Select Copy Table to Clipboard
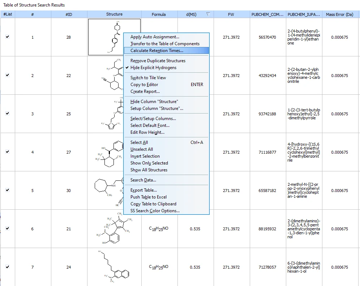360x286 pixels. point(167,204)
